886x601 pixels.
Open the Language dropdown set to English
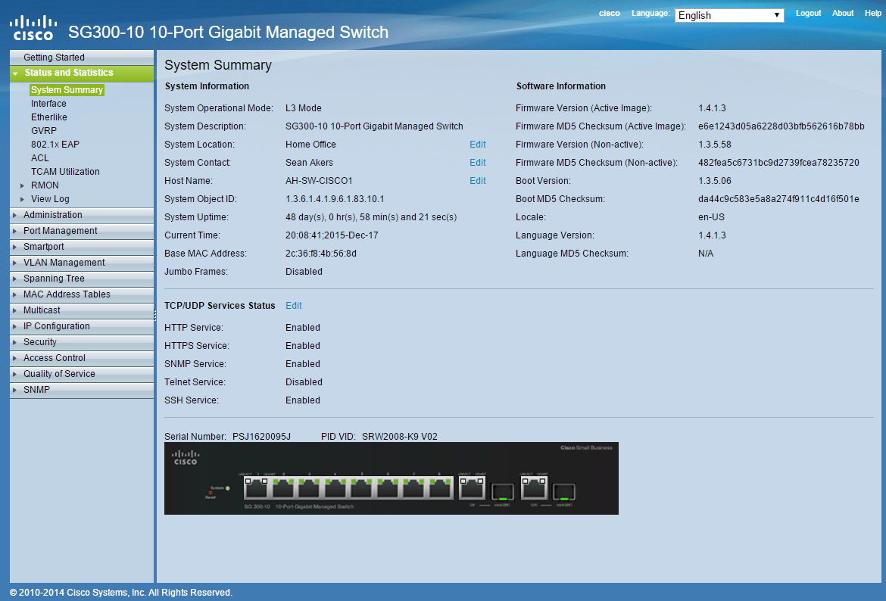[x=729, y=15]
